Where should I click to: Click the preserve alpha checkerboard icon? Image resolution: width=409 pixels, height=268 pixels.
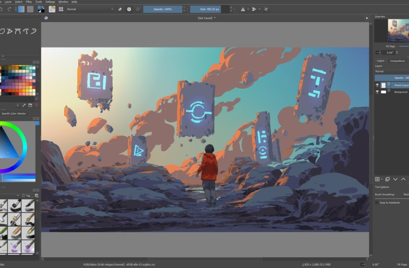(x=129, y=8)
